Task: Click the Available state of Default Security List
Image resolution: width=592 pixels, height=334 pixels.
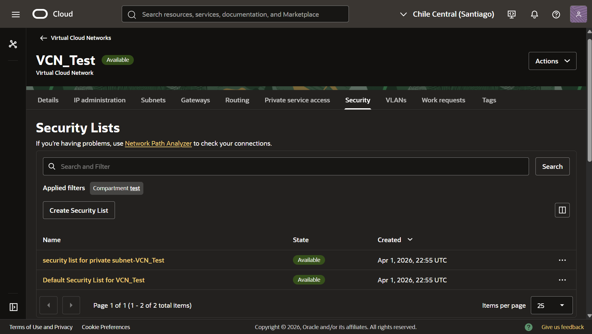Action: tap(309, 280)
